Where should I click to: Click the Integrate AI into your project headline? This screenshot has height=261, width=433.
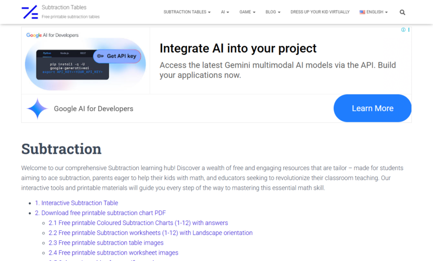238,48
